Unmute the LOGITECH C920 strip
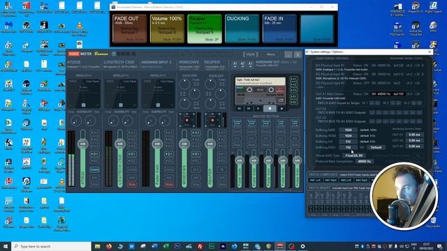This screenshot has width=447, height=251. tap(132, 184)
